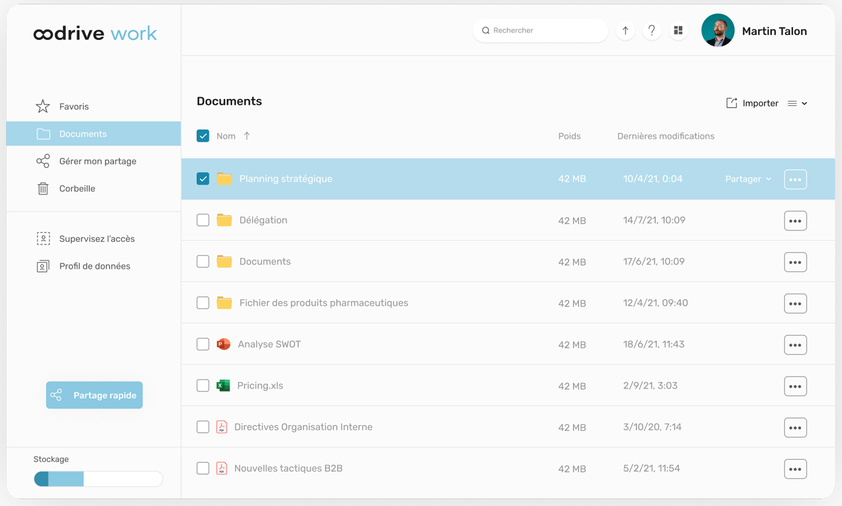
Task: Click the Corbeille trash icon
Action: (43, 188)
